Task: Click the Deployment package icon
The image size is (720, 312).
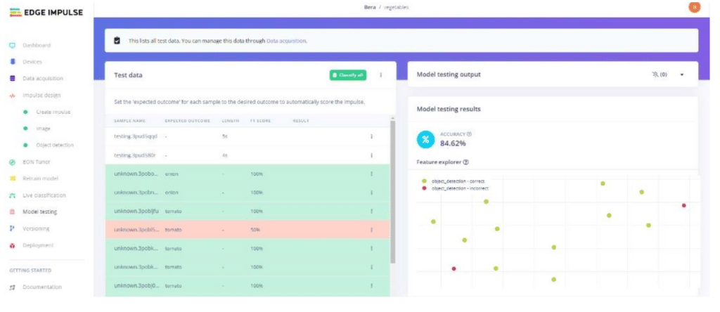Action: [12, 245]
